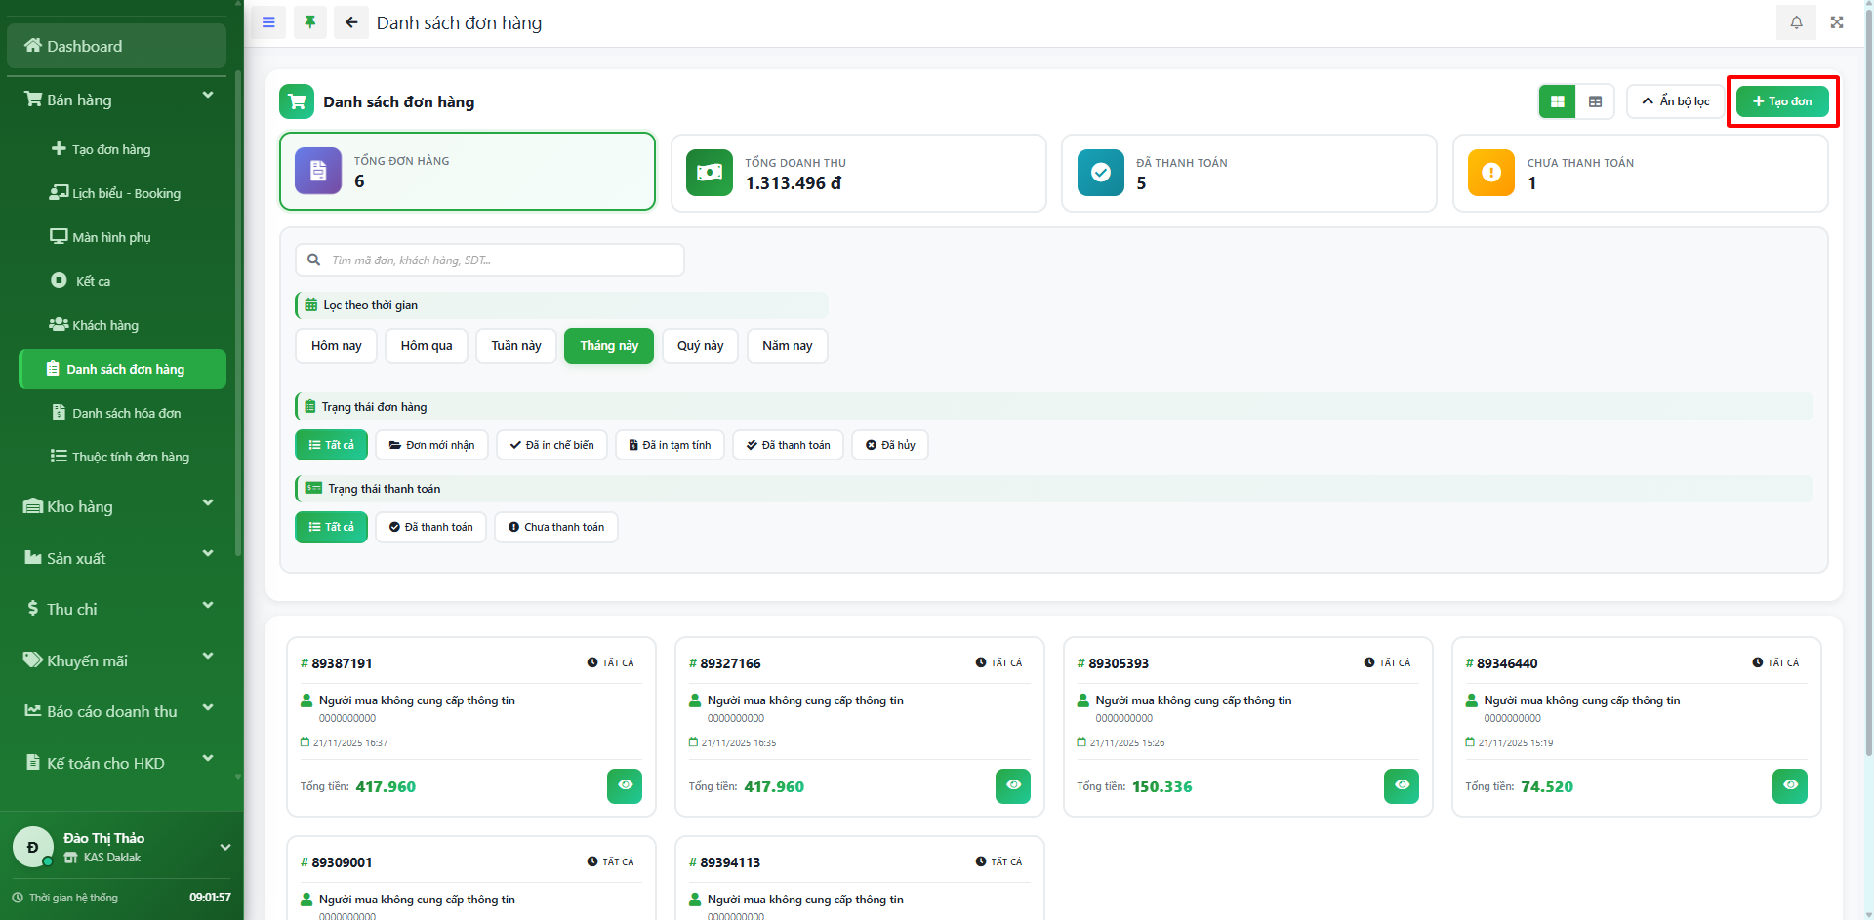
Task: Open Lịch biểu - Booking from sidebar
Action: [x=125, y=193]
